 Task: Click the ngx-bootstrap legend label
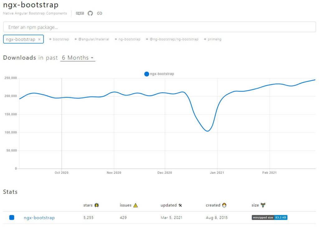tap(162, 74)
